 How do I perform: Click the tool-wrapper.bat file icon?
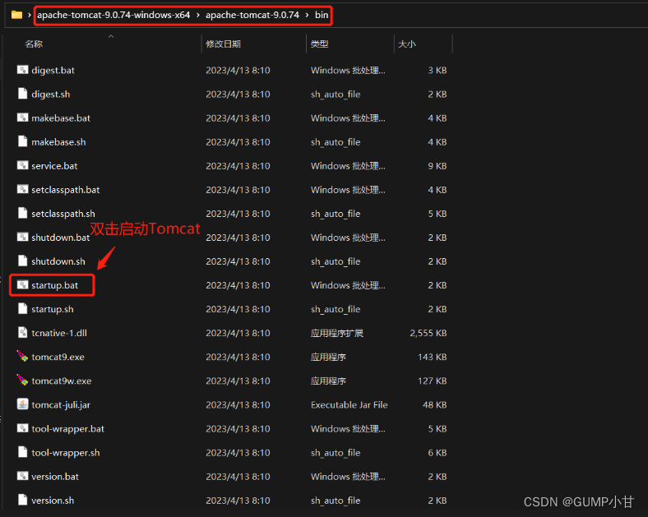(x=22, y=428)
